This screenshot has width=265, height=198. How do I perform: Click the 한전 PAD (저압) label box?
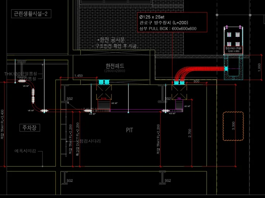pos(233,50)
